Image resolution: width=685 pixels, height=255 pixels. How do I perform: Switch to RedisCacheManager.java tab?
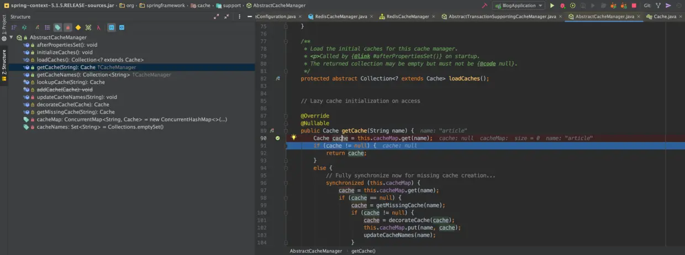tap(341, 17)
